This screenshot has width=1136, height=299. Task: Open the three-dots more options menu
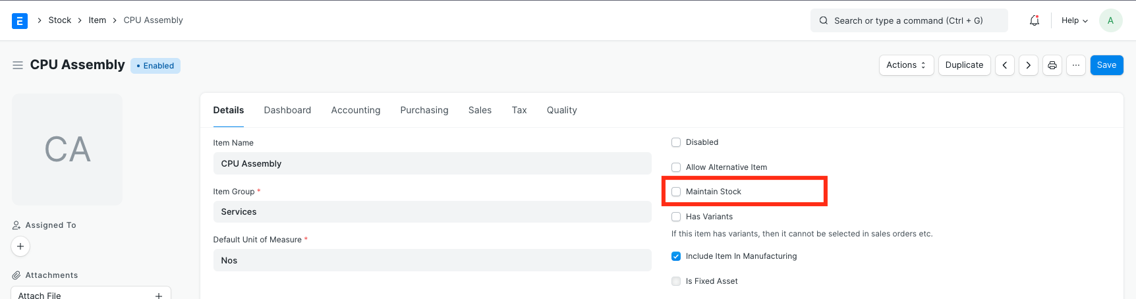coord(1075,65)
